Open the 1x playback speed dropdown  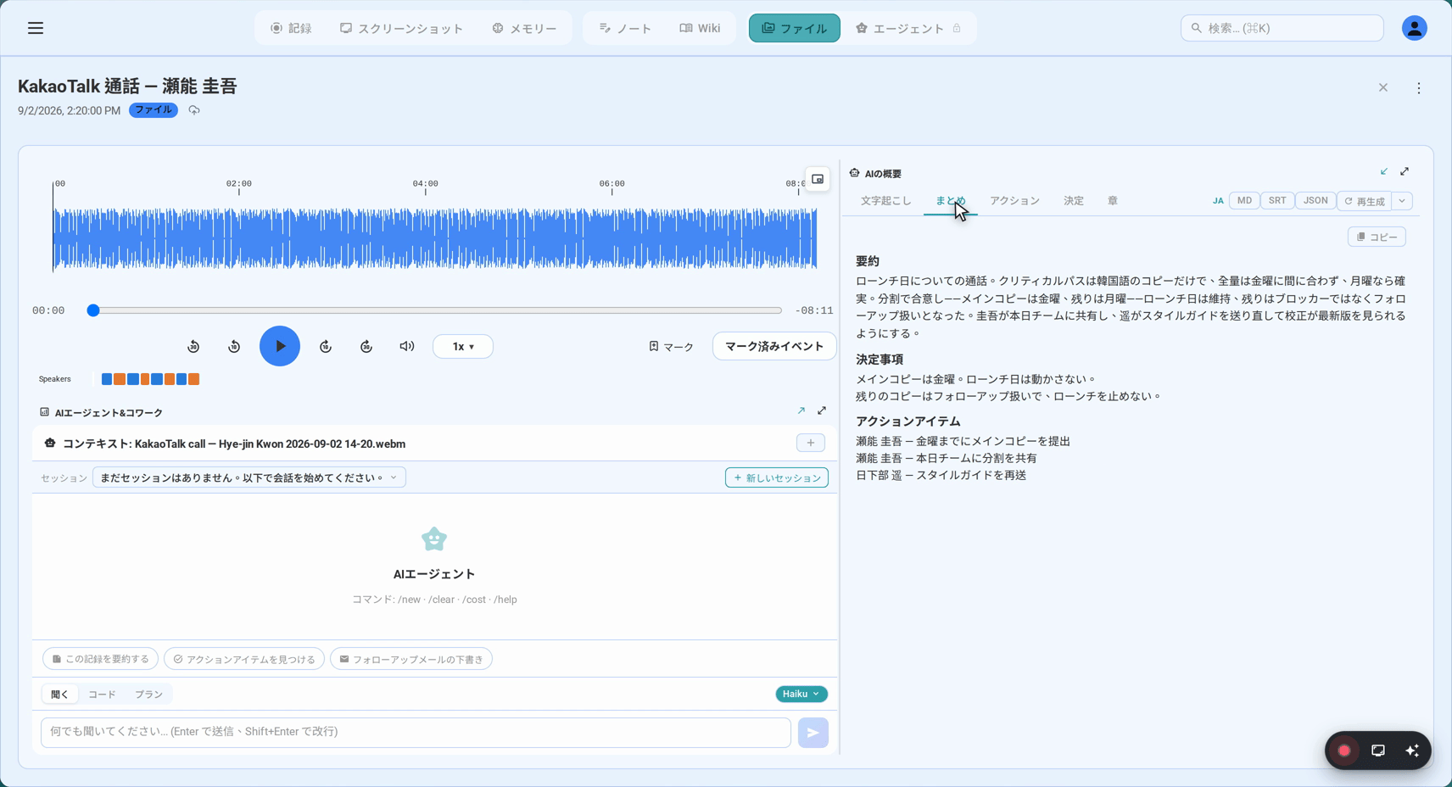pyautogui.click(x=463, y=346)
